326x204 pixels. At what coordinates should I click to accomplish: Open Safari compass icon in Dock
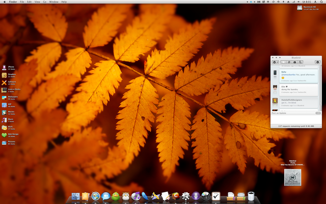[96, 196]
